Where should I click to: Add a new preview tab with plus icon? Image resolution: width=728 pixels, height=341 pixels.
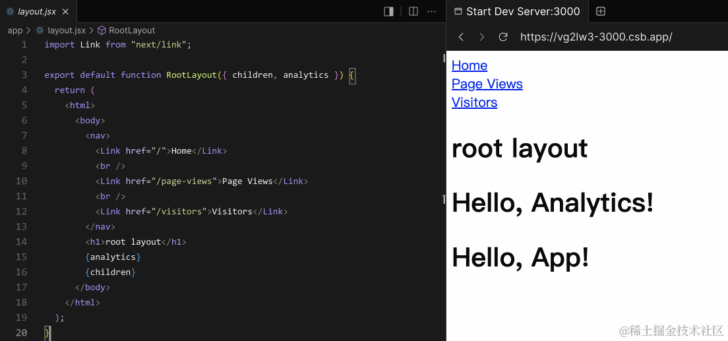point(601,11)
